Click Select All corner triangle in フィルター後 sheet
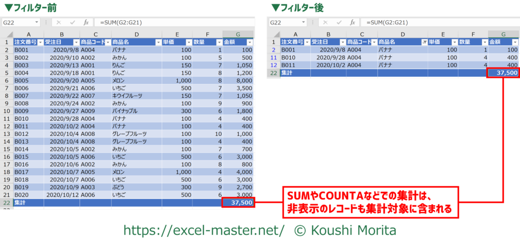Image resolution: width=520 pixels, height=241 pixels. click(274, 34)
